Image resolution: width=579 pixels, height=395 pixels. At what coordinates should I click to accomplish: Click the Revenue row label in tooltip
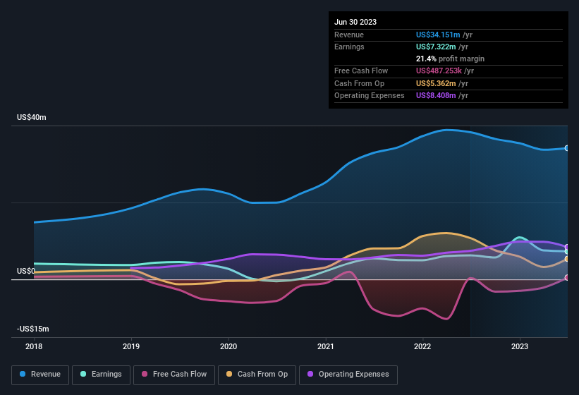[x=349, y=35]
